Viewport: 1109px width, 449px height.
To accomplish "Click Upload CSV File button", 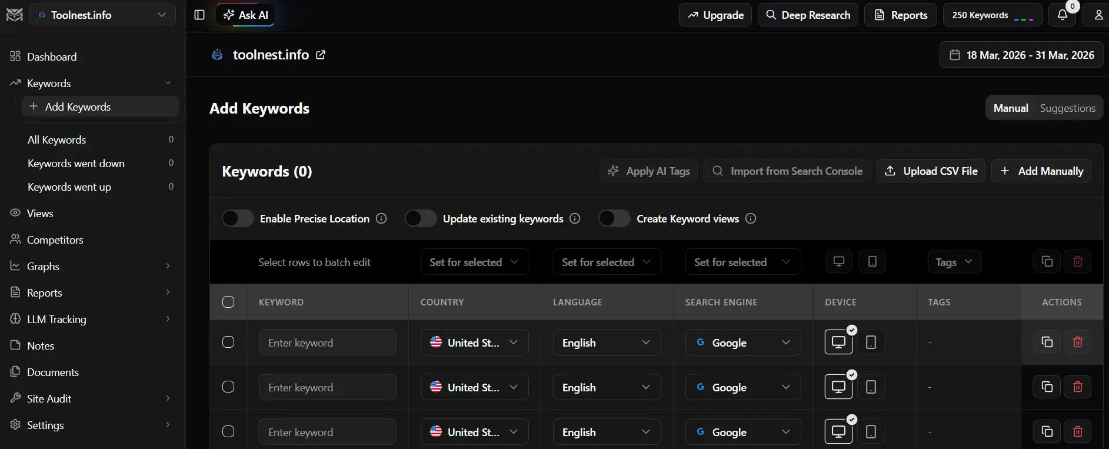I will [x=931, y=171].
